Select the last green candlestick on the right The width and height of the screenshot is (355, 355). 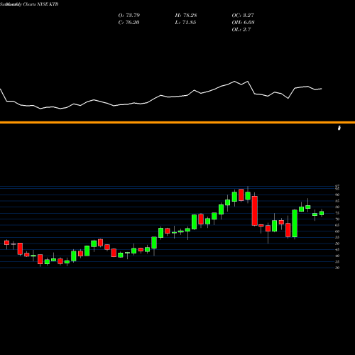[322, 213]
